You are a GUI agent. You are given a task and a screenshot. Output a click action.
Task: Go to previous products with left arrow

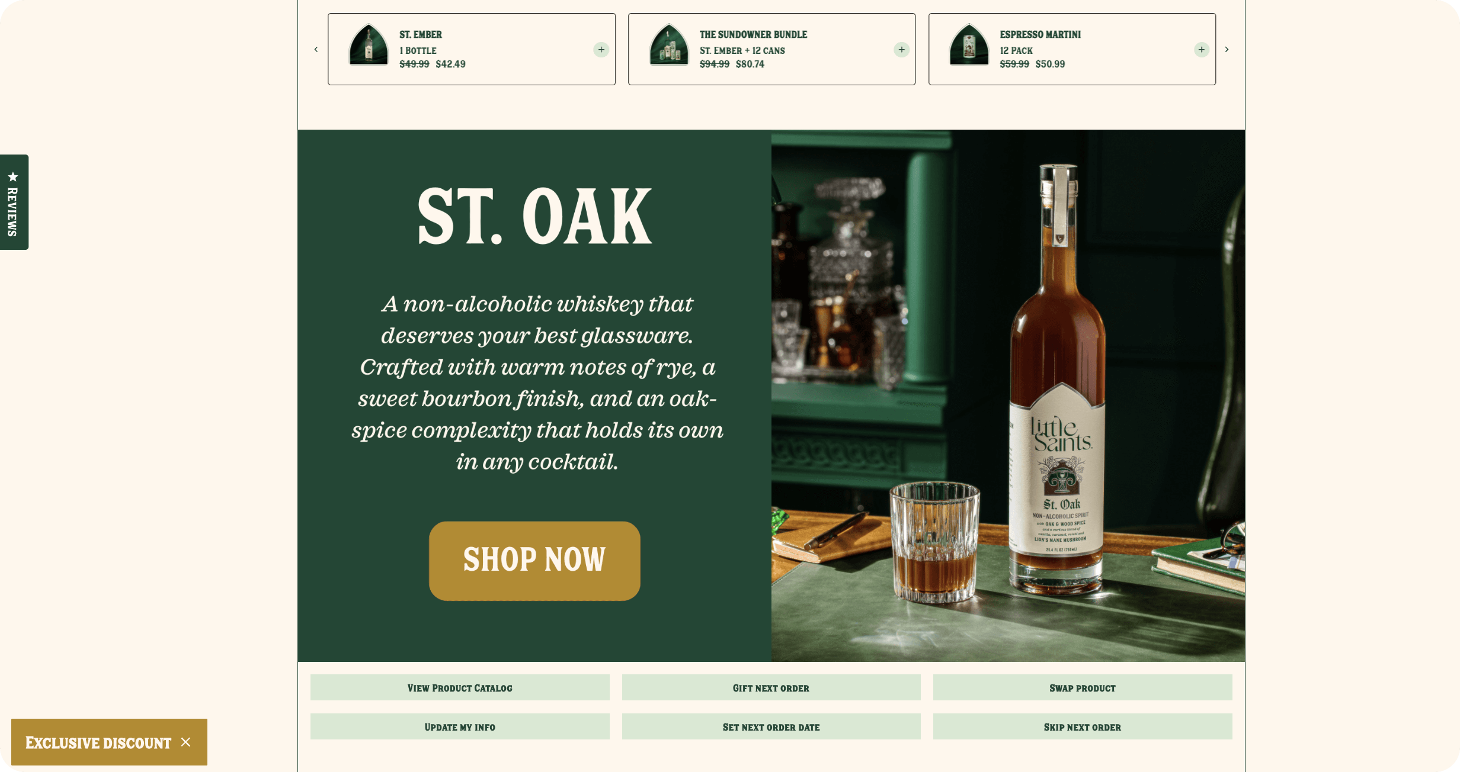click(x=316, y=50)
